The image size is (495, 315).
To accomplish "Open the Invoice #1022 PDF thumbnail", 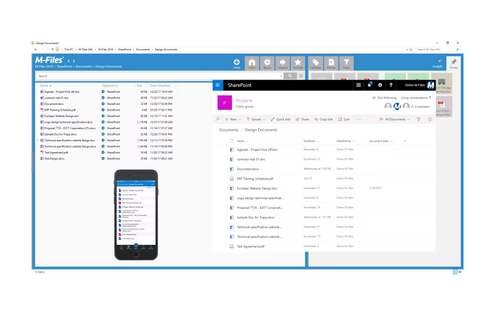I will pyautogui.click(x=443, y=107).
